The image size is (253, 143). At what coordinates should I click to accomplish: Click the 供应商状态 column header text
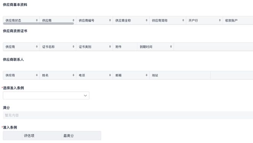coord(13,20)
